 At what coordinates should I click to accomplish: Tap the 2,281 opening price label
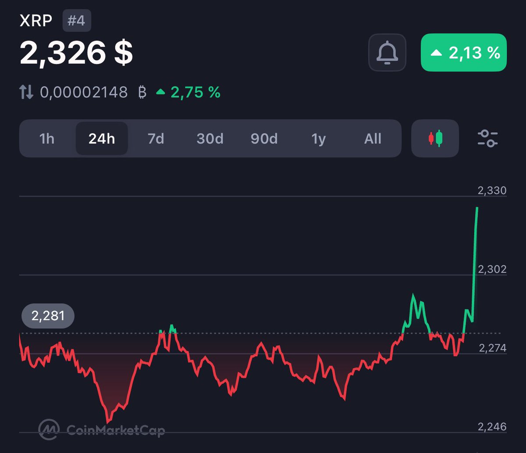[x=48, y=315]
